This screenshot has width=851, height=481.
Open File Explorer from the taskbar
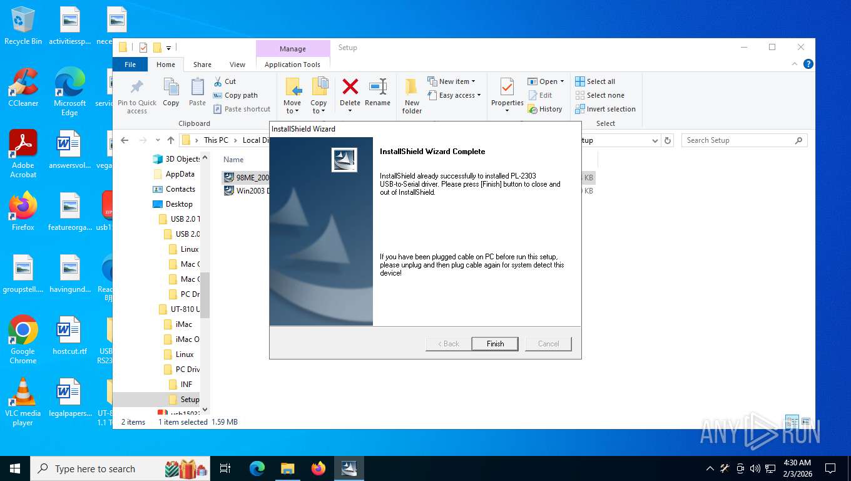288,468
